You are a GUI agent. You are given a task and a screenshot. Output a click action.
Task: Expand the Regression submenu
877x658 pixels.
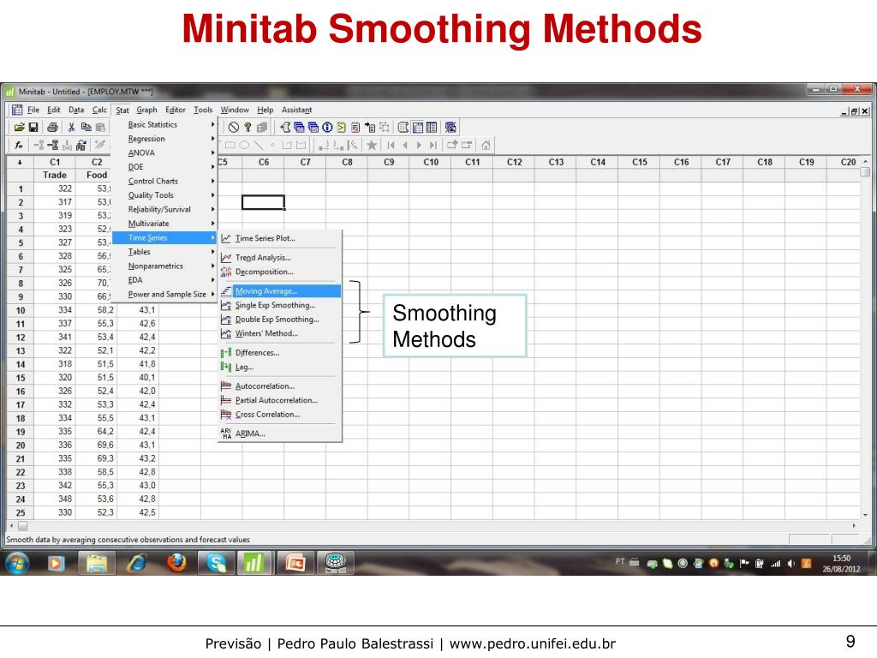164,139
